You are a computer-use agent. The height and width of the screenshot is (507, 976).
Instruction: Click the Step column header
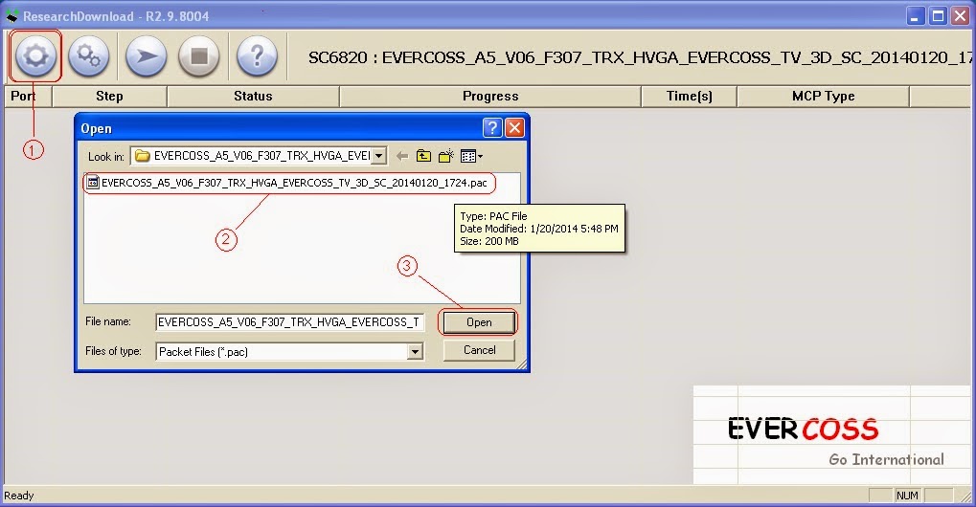coord(109,97)
